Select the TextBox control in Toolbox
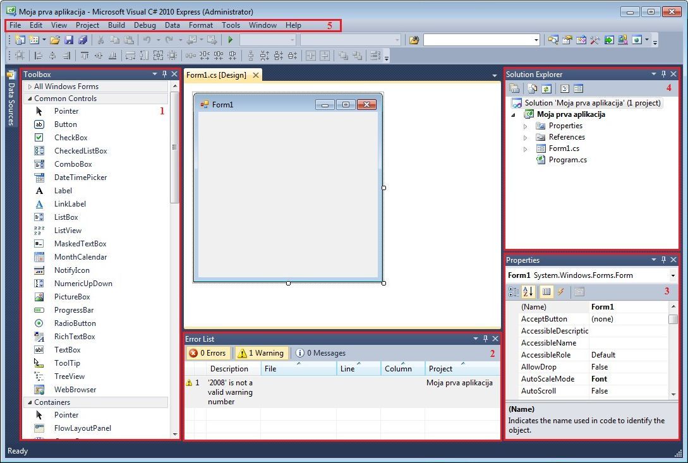This screenshot has height=463, width=688. point(67,350)
